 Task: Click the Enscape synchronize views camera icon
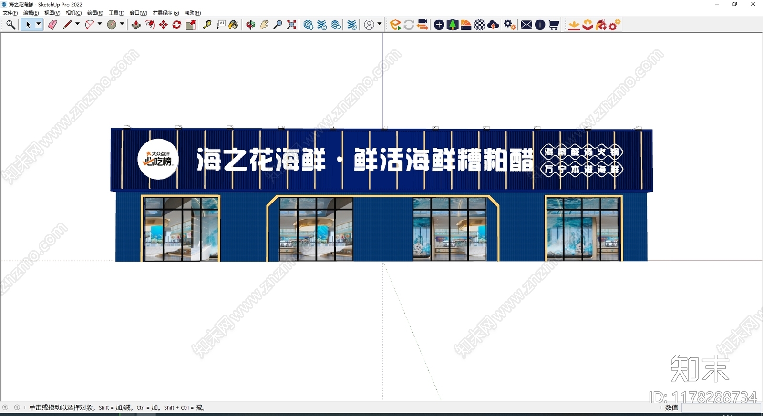(422, 25)
